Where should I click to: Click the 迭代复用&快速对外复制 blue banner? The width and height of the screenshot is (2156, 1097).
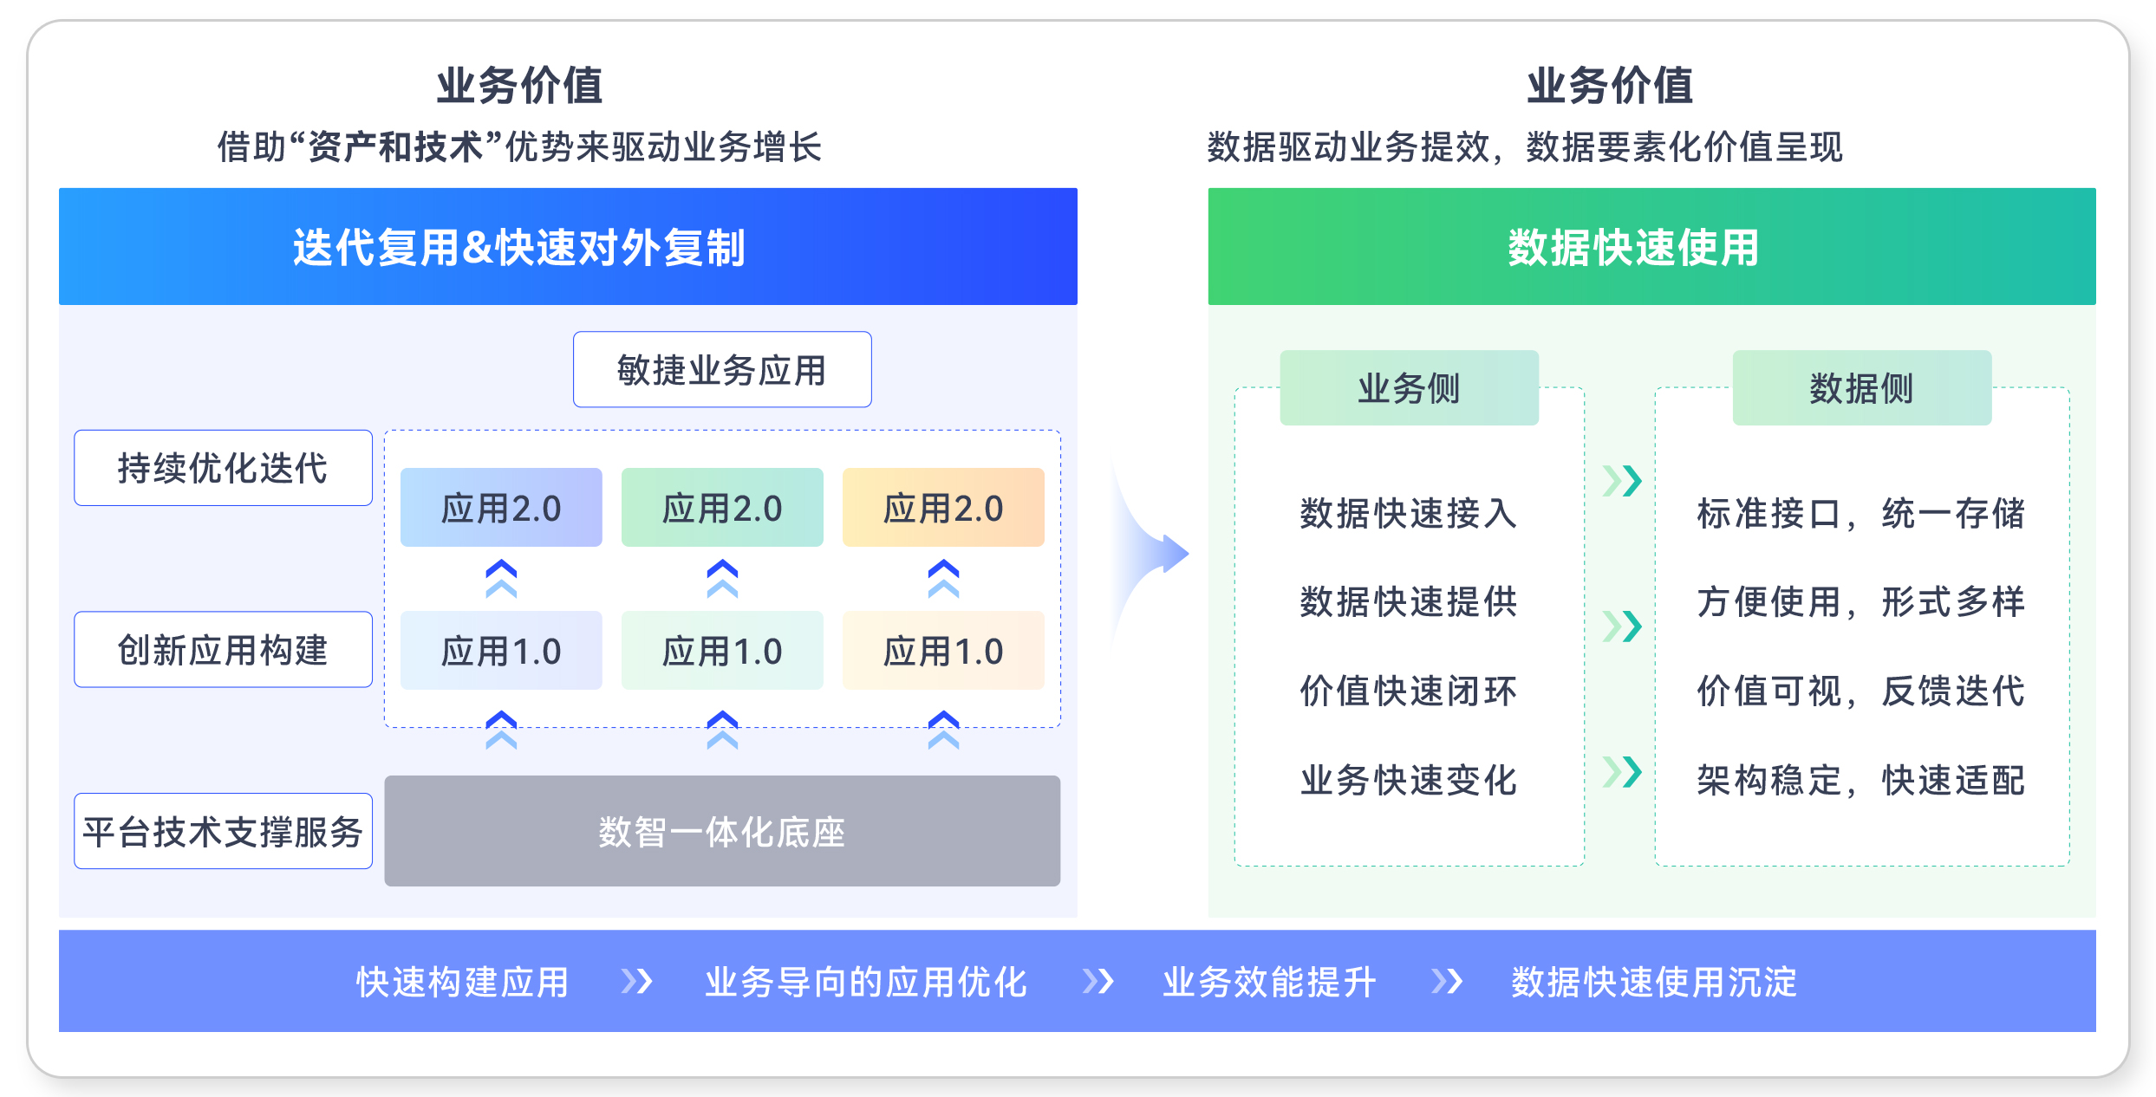pyautogui.click(x=568, y=246)
